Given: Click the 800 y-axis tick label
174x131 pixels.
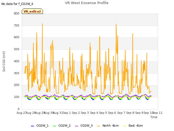Looking at the screenshot, I should [x=17, y=13].
